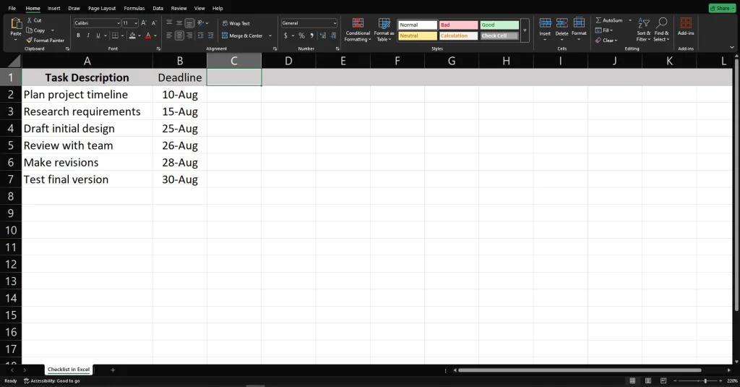Decrease font size with the smaller A icon
This screenshot has height=387, width=740.
[154, 22]
